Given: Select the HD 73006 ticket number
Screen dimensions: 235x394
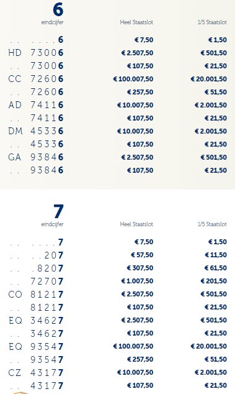Looking at the screenshot, I should 36,53.
